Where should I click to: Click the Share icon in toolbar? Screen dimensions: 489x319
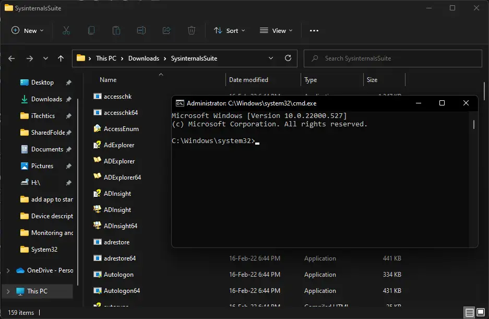pyautogui.click(x=166, y=31)
